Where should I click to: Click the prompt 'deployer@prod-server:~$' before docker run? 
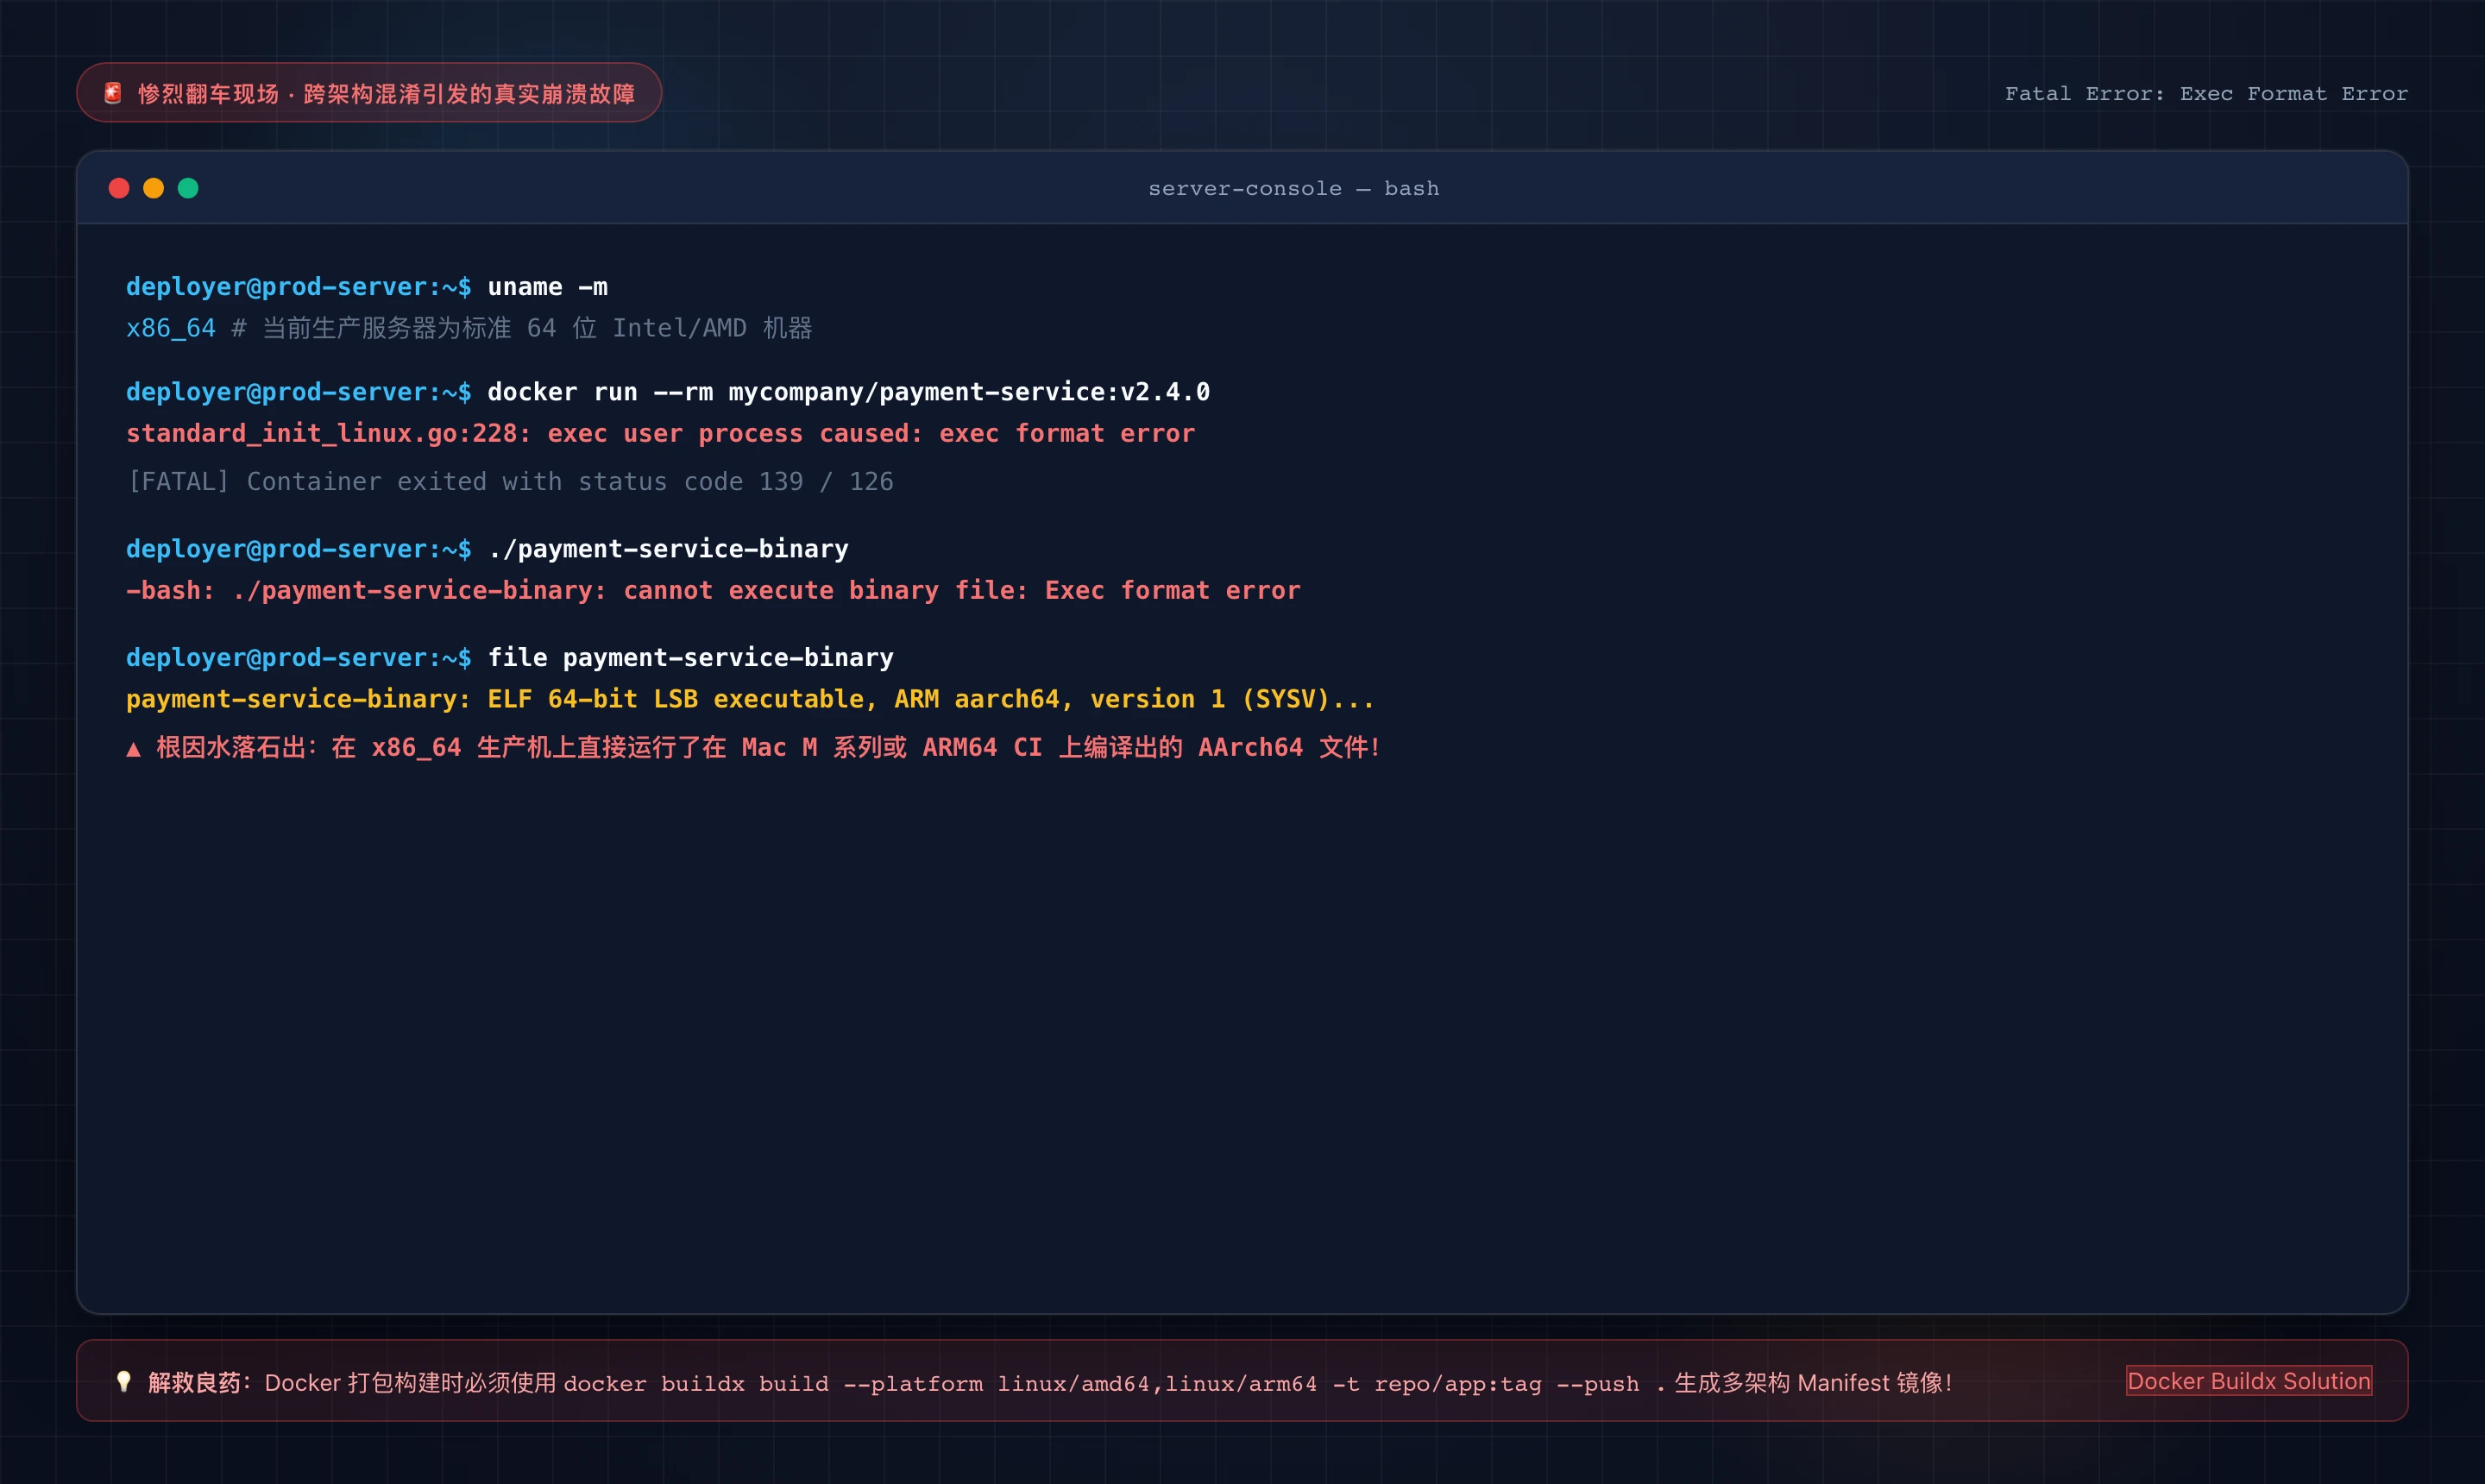(299, 392)
